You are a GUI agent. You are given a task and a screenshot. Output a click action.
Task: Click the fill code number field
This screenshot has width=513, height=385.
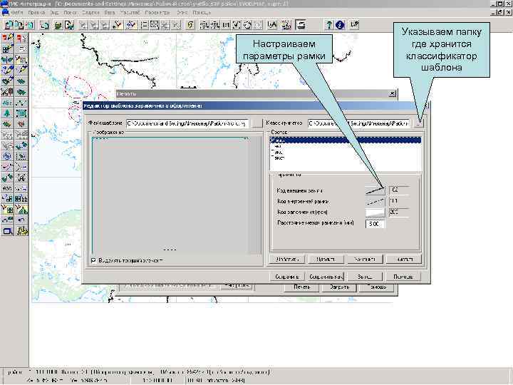[x=399, y=212]
